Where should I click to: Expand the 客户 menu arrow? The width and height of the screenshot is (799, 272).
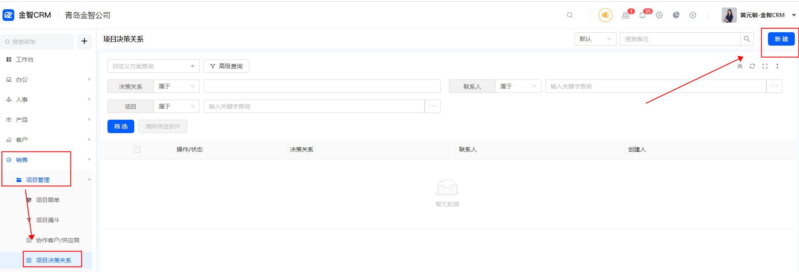89,139
